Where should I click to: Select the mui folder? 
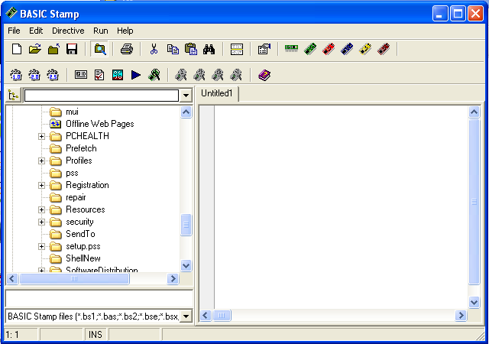pos(72,112)
